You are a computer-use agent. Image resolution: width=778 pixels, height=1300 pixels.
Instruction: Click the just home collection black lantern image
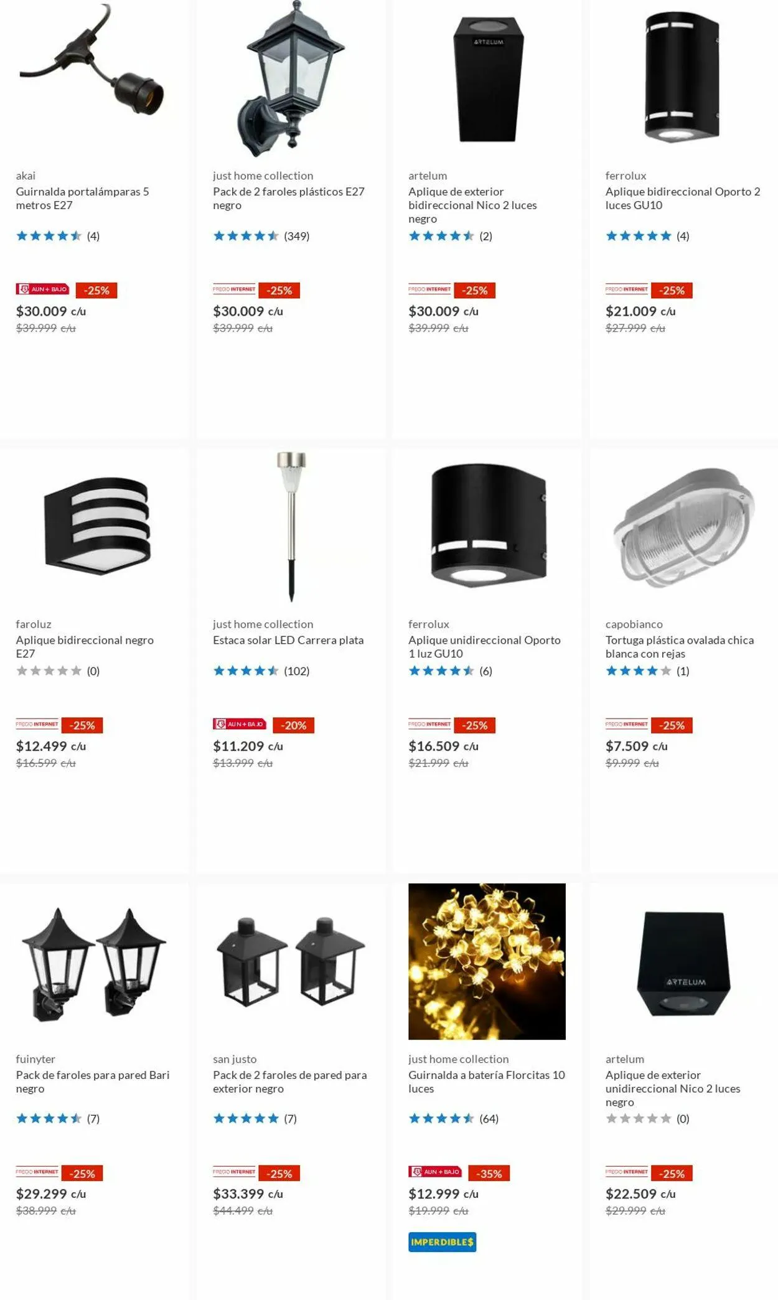pos(291,78)
